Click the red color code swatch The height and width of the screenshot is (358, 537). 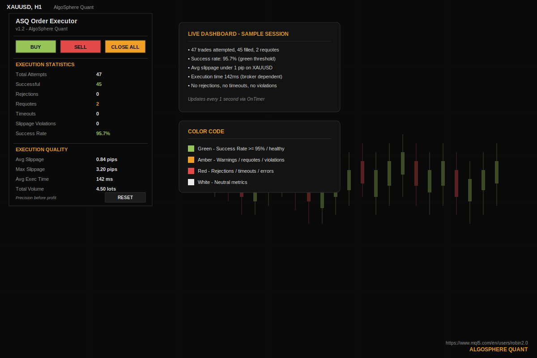tap(191, 171)
